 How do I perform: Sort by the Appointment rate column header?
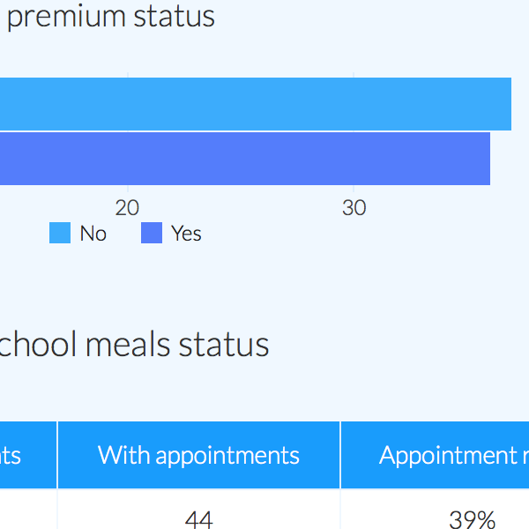448,455
